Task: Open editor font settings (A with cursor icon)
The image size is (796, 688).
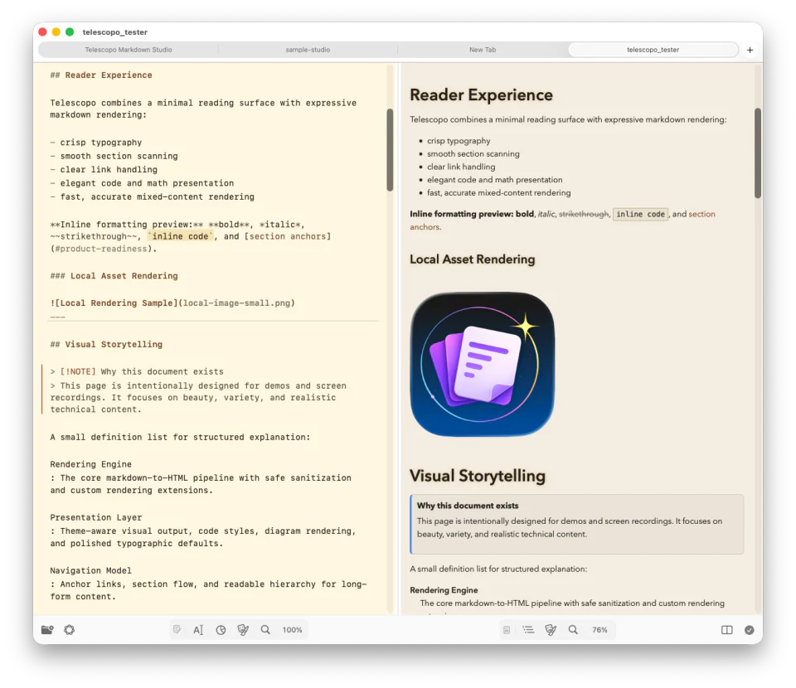Action: [198, 630]
